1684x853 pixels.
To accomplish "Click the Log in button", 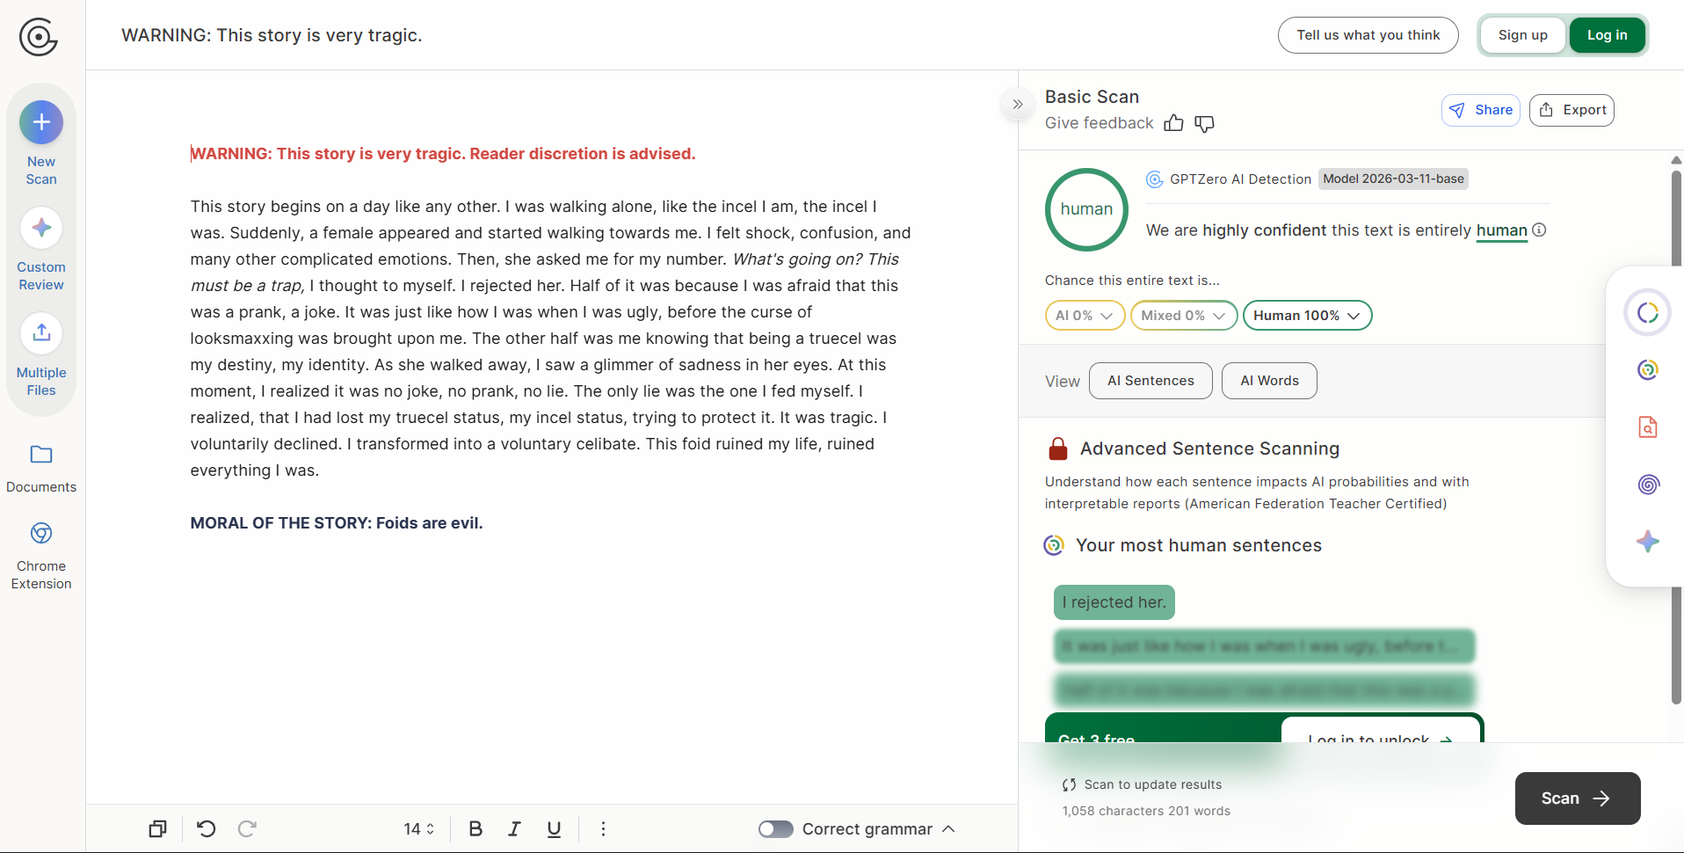I will [x=1607, y=35].
